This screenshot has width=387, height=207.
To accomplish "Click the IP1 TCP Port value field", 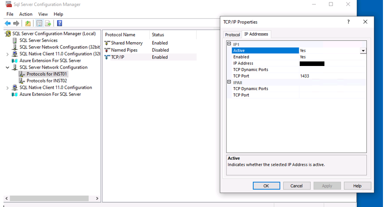I will (330, 76).
